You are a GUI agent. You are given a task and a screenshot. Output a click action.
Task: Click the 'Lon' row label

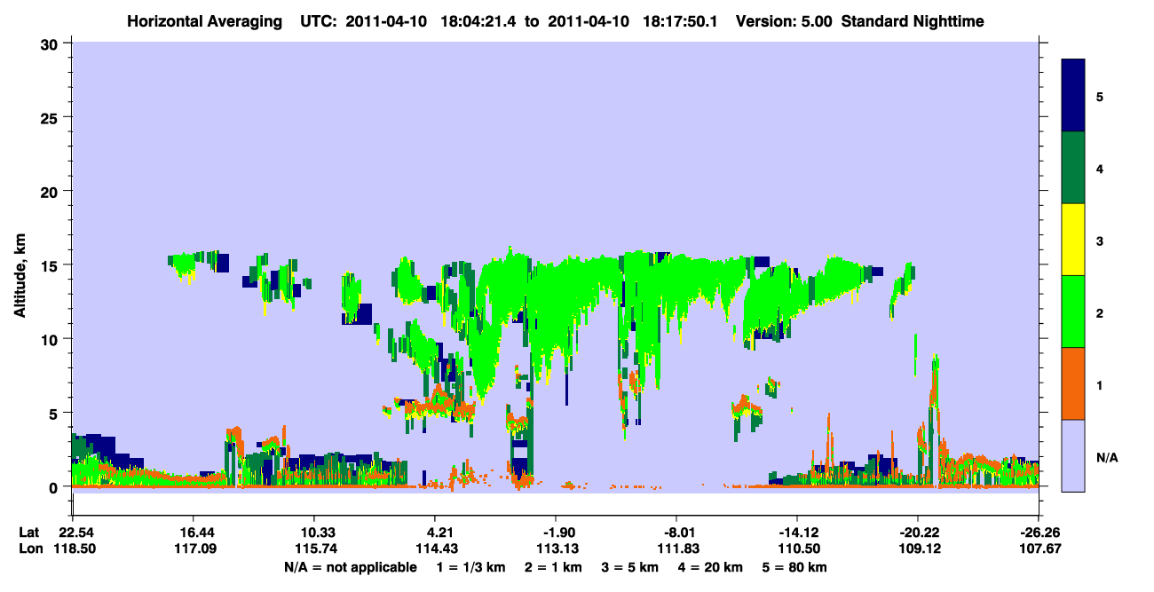click(29, 549)
